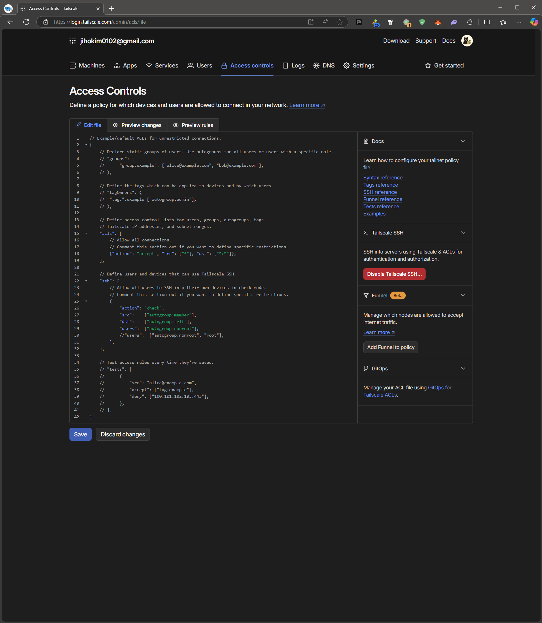Collapse the Docs panel chevron

463,141
